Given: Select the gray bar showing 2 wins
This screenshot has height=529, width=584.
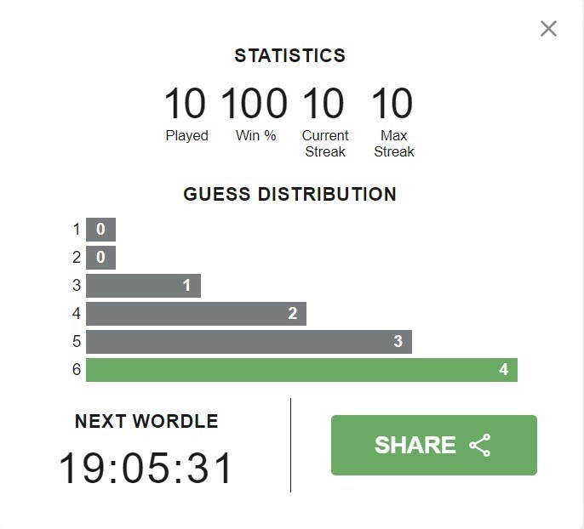Looking at the screenshot, I should click(x=196, y=314).
